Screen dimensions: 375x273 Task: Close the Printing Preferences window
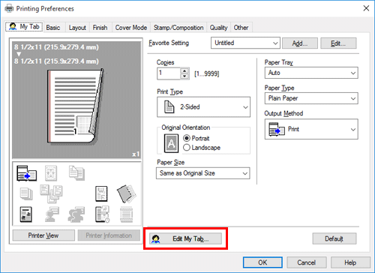pos(366,8)
